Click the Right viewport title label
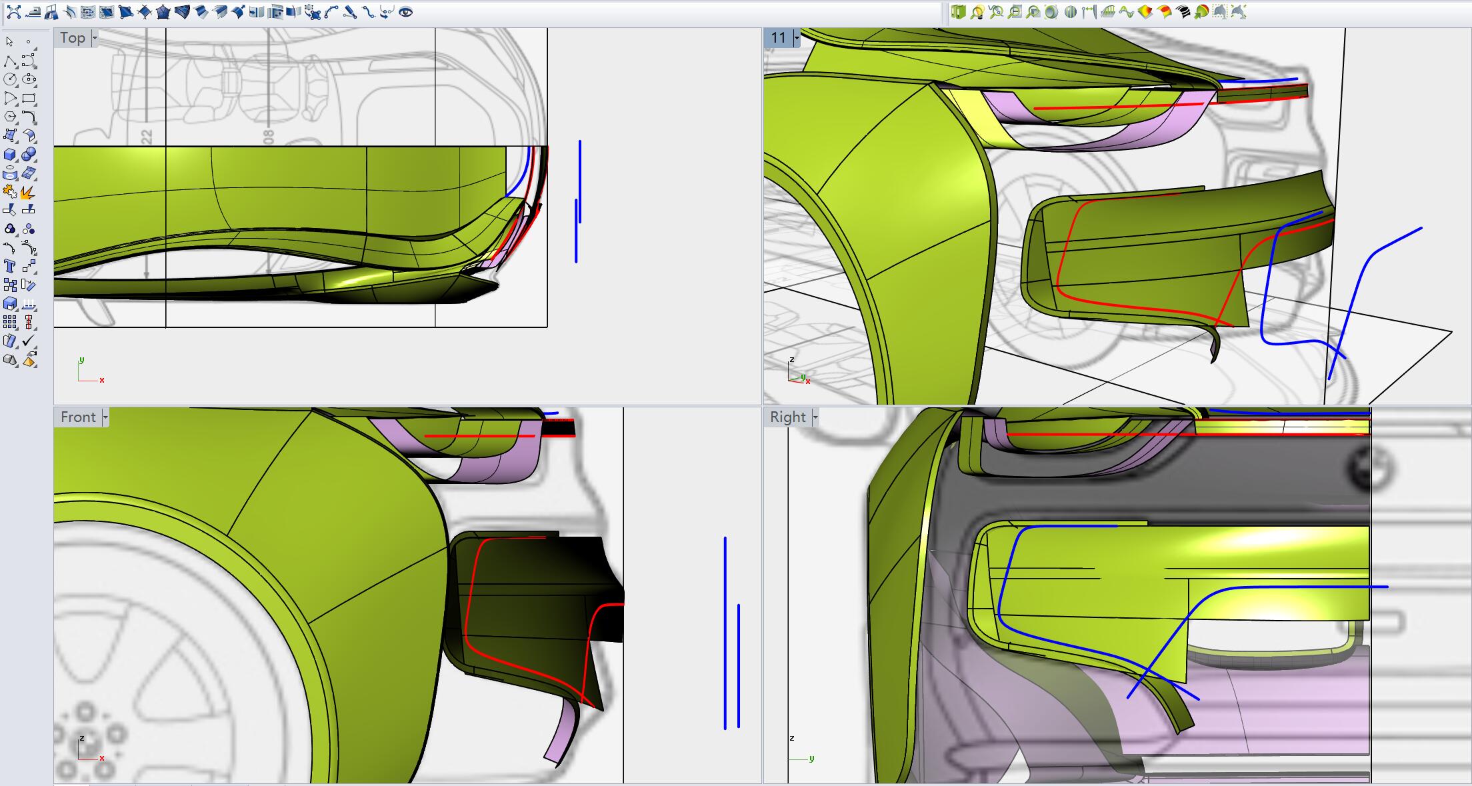This screenshot has width=1472, height=786. [787, 417]
